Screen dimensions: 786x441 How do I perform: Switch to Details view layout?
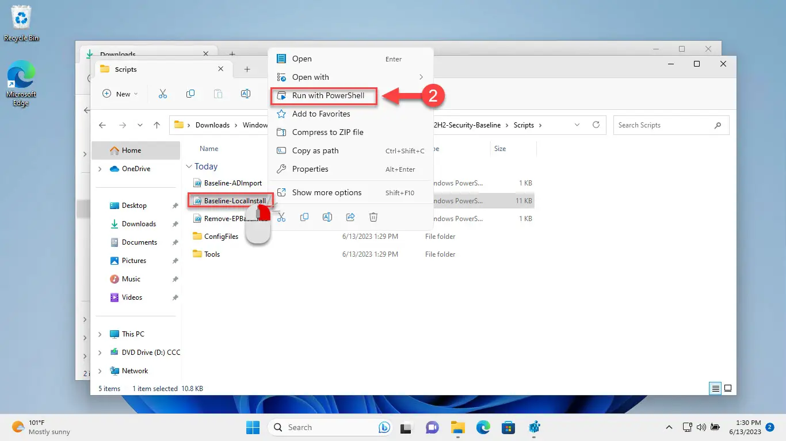point(716,389)
